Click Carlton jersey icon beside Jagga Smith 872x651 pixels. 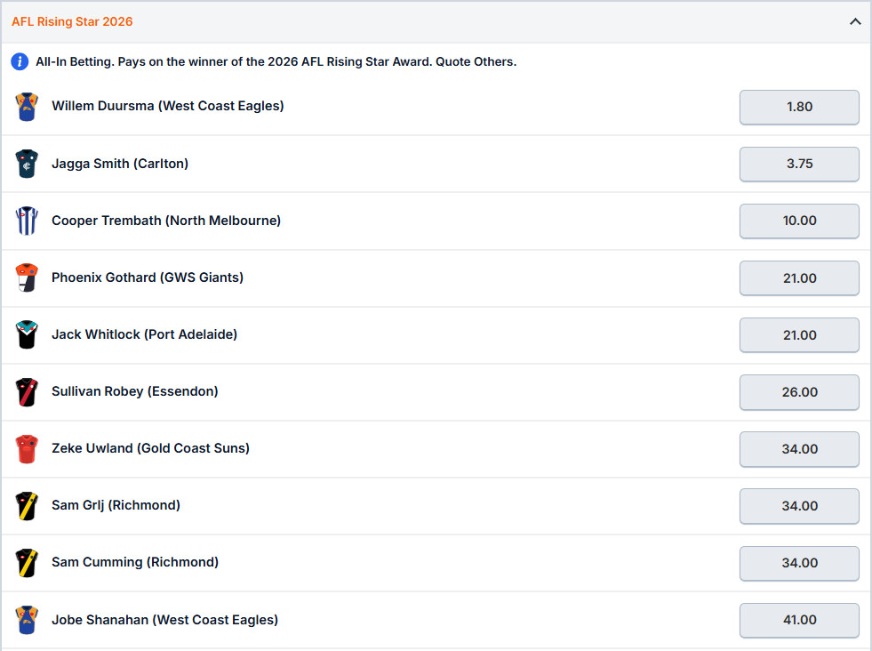pos(27,164)
